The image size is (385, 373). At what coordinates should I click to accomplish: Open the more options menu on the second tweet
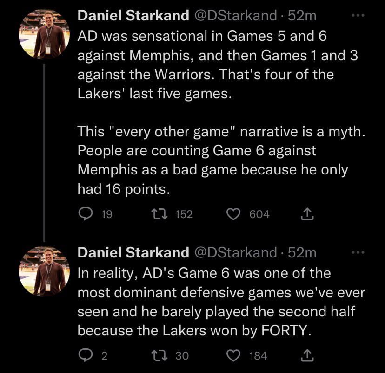tap(358, 252)
